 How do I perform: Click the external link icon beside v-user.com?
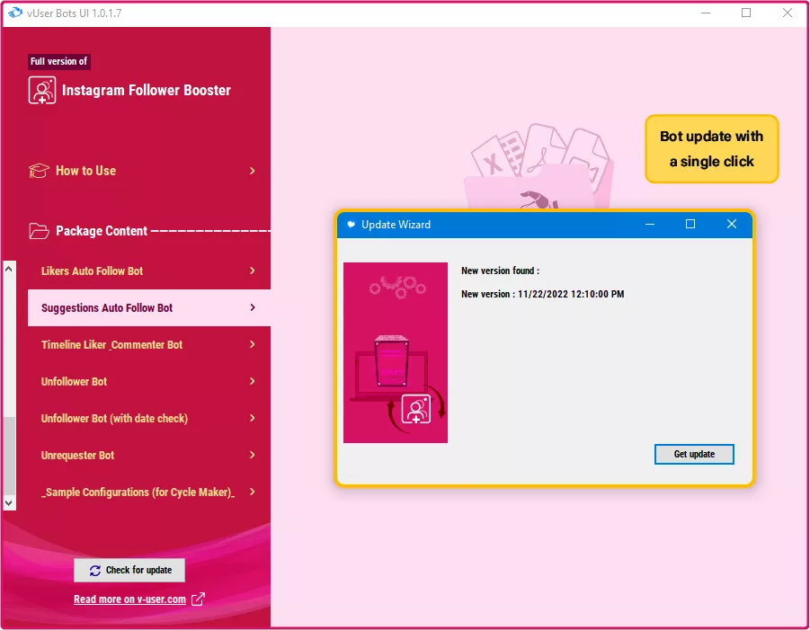coord(198,599)
